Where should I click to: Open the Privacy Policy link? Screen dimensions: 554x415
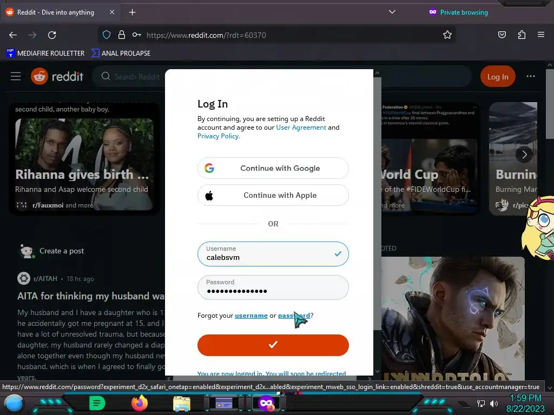click(218, 136)
